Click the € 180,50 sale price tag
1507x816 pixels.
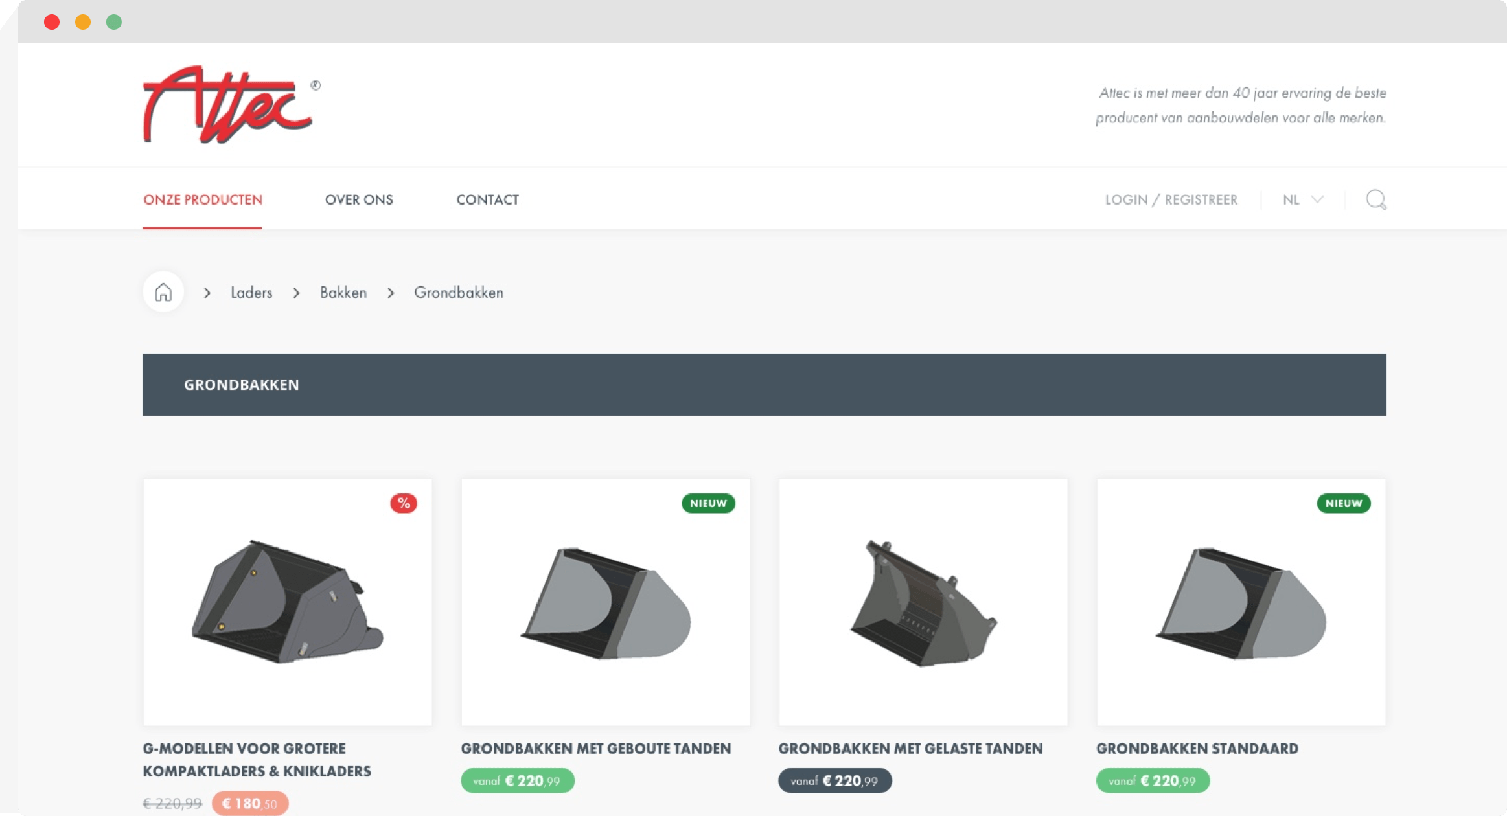(250, 804)
